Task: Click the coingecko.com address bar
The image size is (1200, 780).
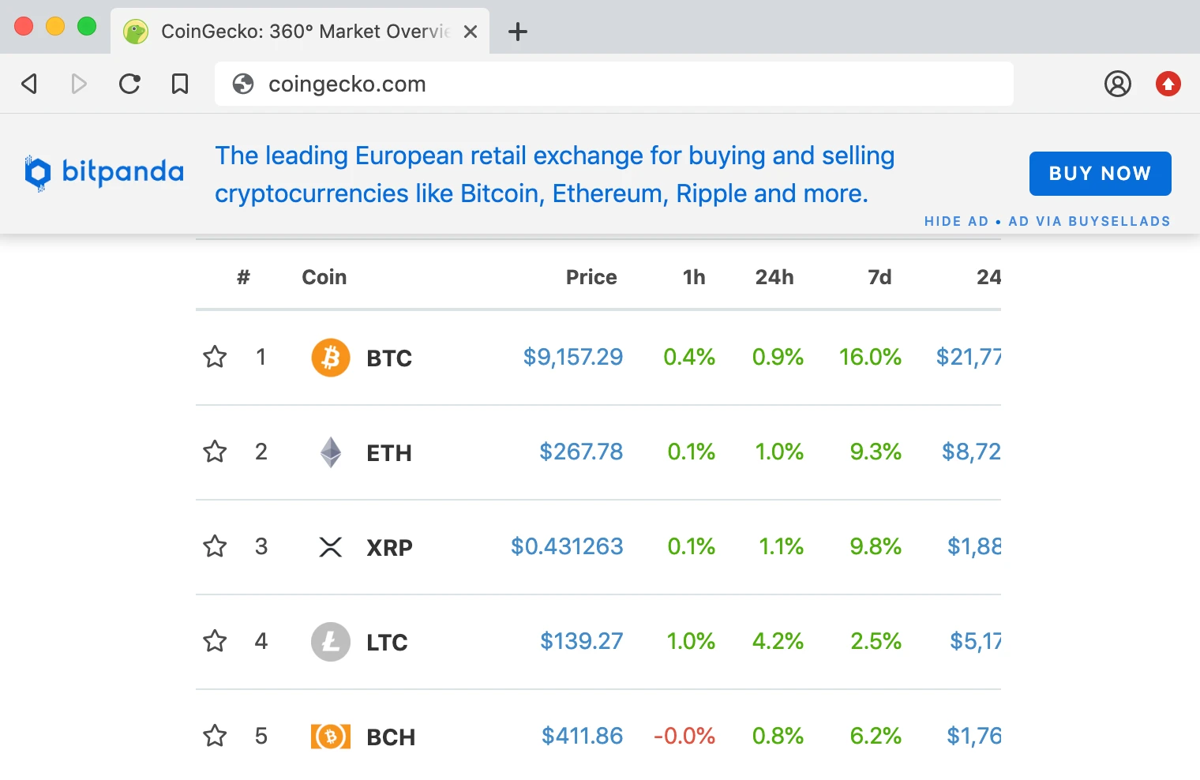Action: pyautogui.click(x=614, y=84)
